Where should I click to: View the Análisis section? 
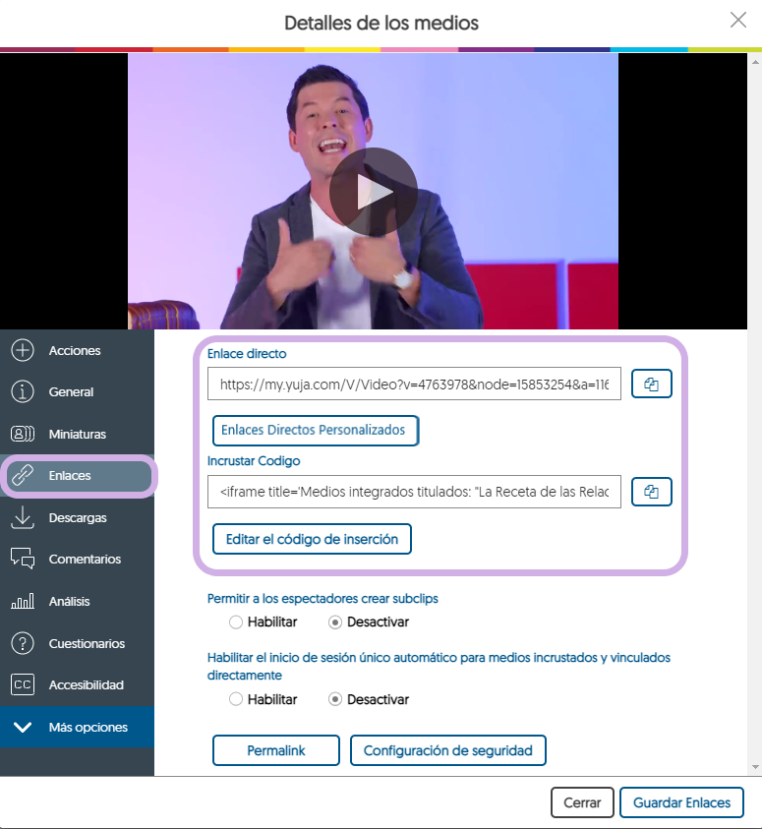(x=77, y=601)
